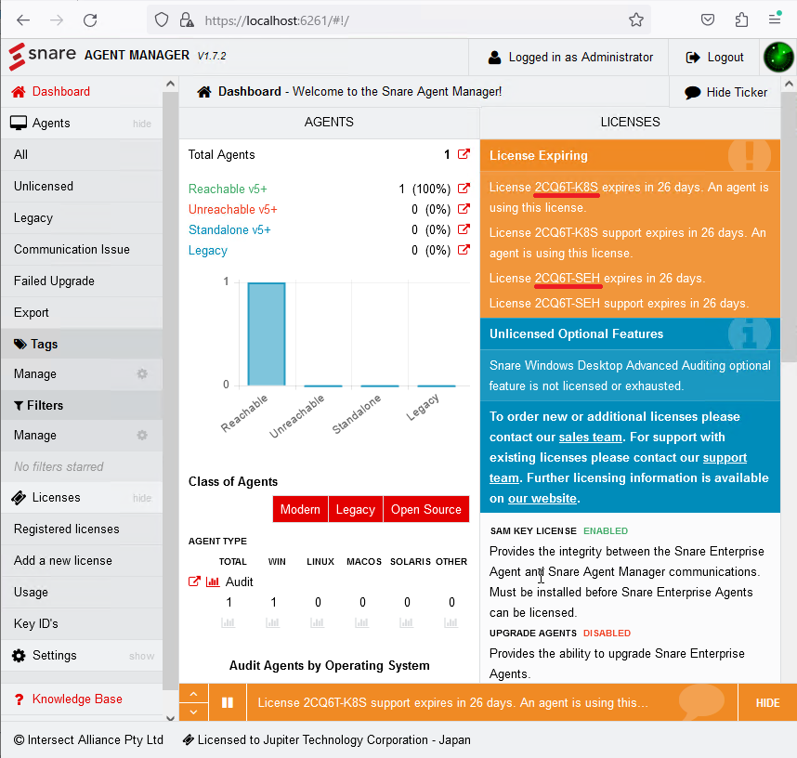Open the Filters Manage gear icon
The width and height of the screenshot is (797, 758).
[x=142, y=435]
